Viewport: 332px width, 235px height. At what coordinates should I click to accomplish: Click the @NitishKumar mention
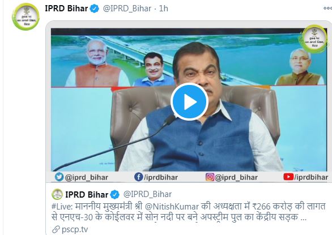(x=172, y=207)
